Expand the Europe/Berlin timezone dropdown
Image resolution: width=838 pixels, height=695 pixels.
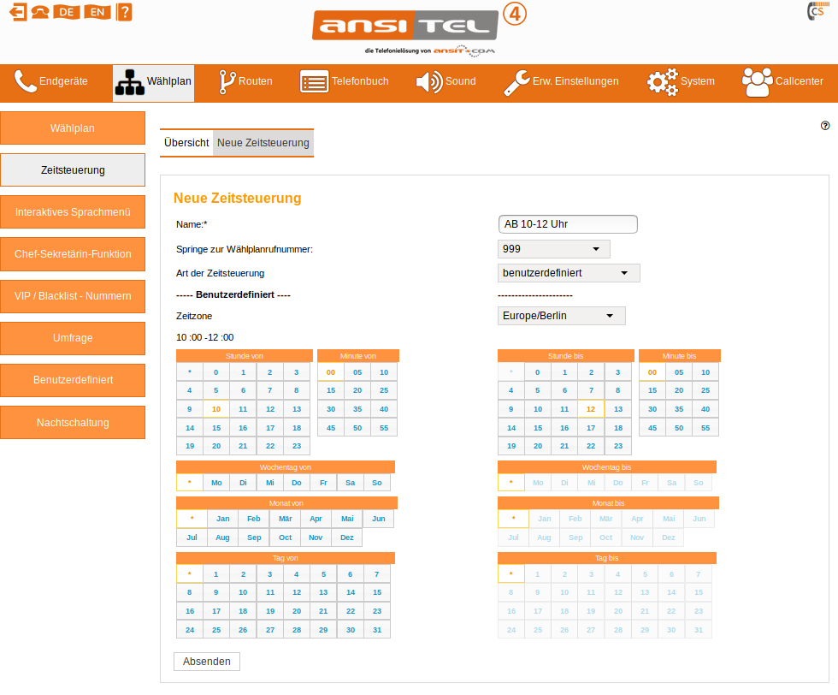562,316
